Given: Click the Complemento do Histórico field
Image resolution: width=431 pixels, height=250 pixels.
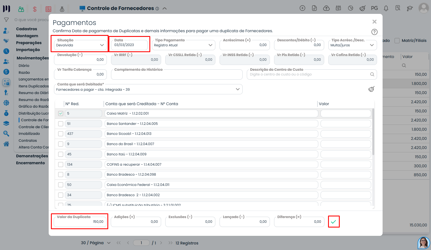Looking at the screenshot, I should [x=177, y=74].
